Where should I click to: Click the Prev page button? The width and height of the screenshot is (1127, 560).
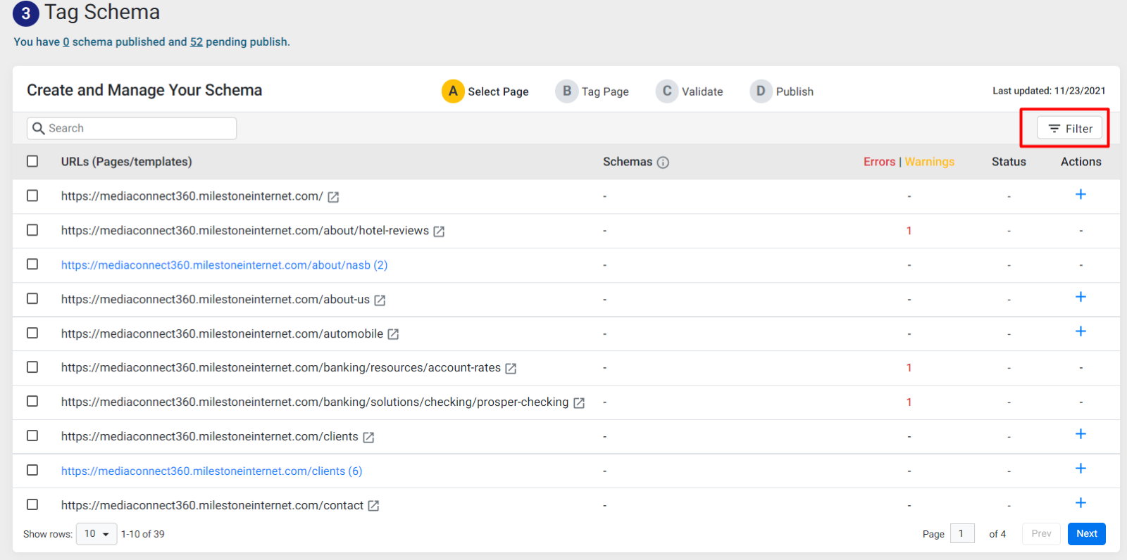[1041, 534]
